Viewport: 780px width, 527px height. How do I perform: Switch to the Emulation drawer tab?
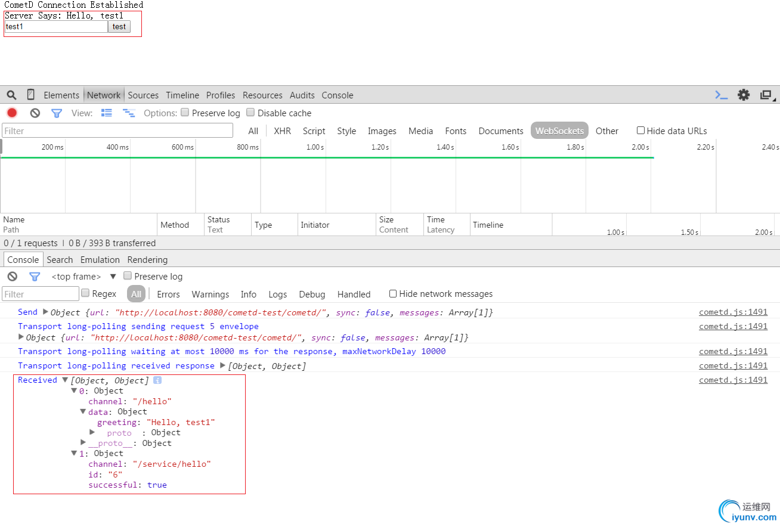100,259
